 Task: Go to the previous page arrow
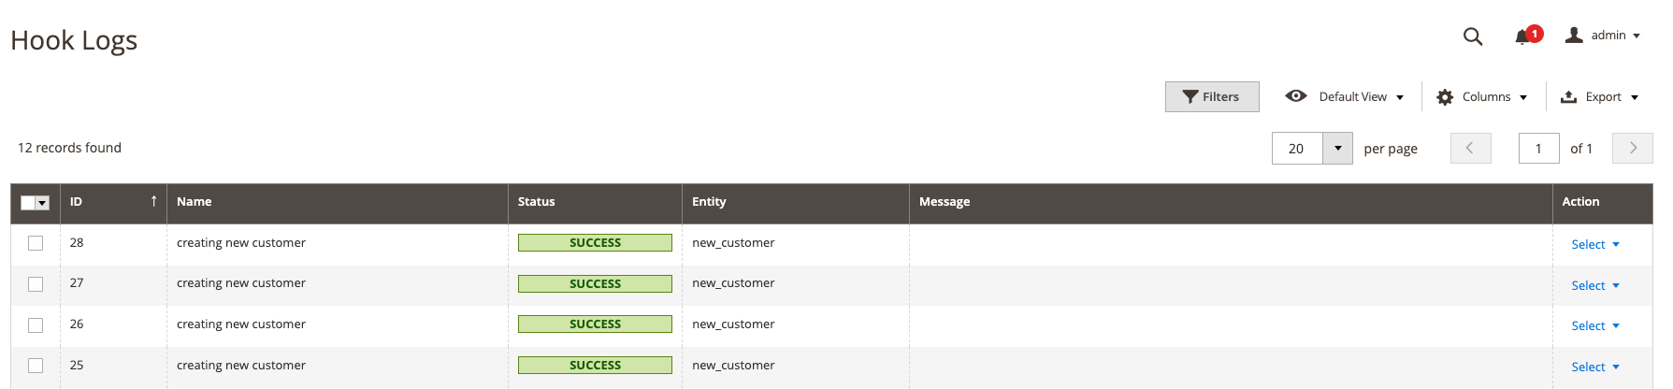point(1470,148)
